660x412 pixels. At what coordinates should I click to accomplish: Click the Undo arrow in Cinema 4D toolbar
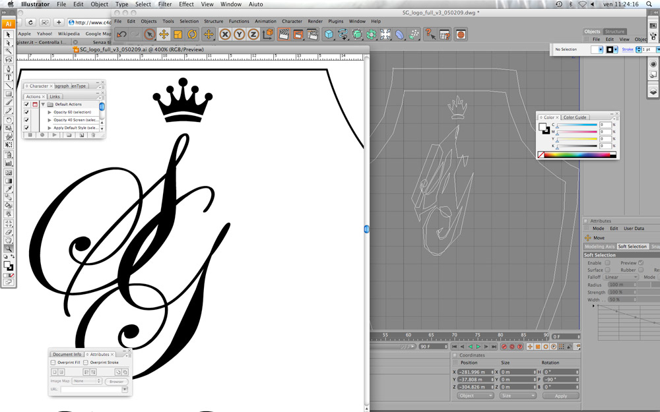tap(121, 34)
